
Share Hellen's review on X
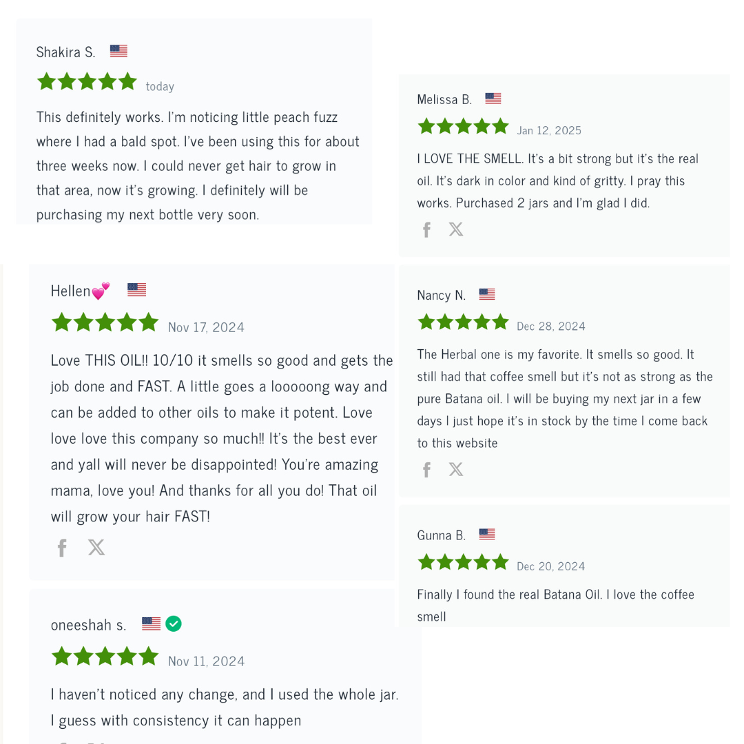(96, 548)
